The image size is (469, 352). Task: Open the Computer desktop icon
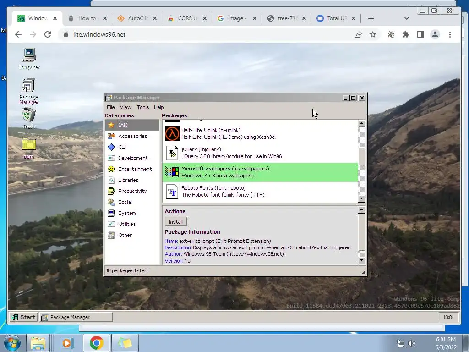click(29, 59)
